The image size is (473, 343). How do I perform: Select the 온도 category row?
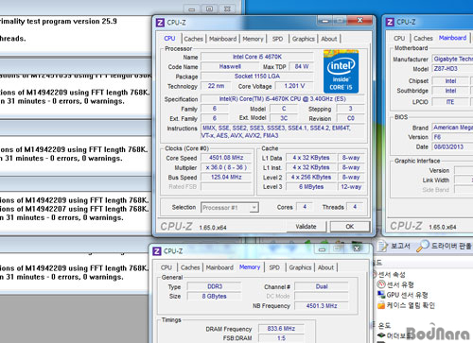click(384, 325)
